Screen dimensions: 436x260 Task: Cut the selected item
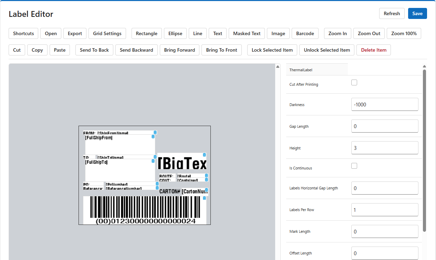[17, 50]
